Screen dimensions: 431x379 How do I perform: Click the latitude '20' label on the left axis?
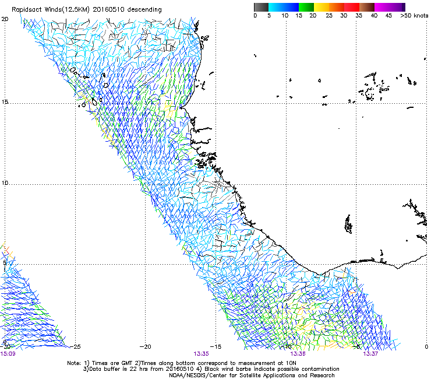point(5,19)
